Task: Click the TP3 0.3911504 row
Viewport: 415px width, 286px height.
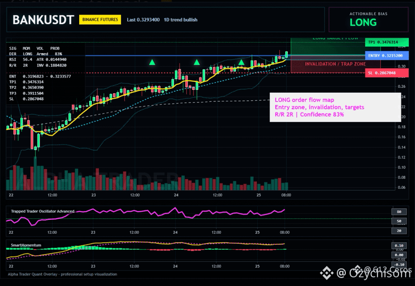Action: pyautogui.click(x=27, y=93)
